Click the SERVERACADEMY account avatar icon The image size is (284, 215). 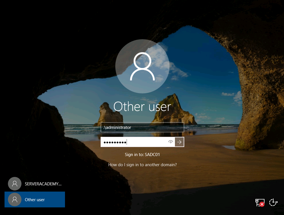pos(15,184)
